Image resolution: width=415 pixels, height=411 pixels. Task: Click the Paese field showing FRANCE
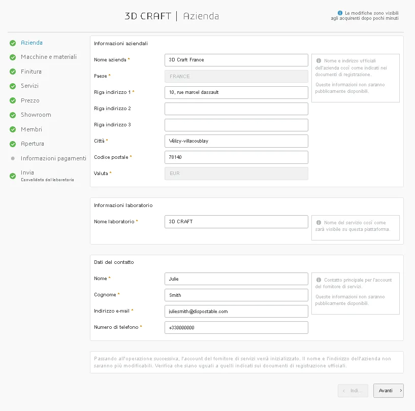point(236,76)
